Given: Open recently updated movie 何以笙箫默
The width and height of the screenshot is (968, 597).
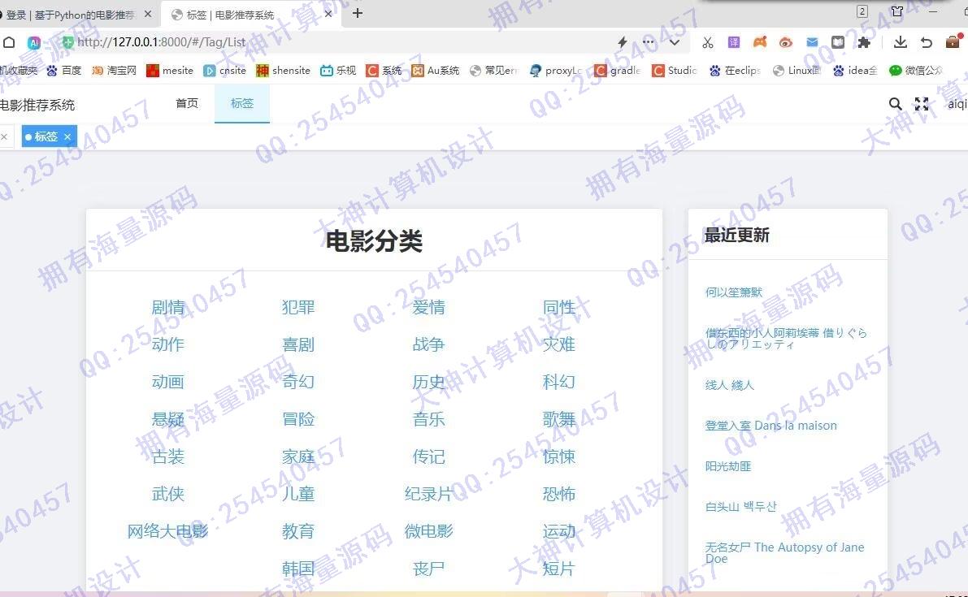Looking at the screenshot, I should [x=733, y=292].
